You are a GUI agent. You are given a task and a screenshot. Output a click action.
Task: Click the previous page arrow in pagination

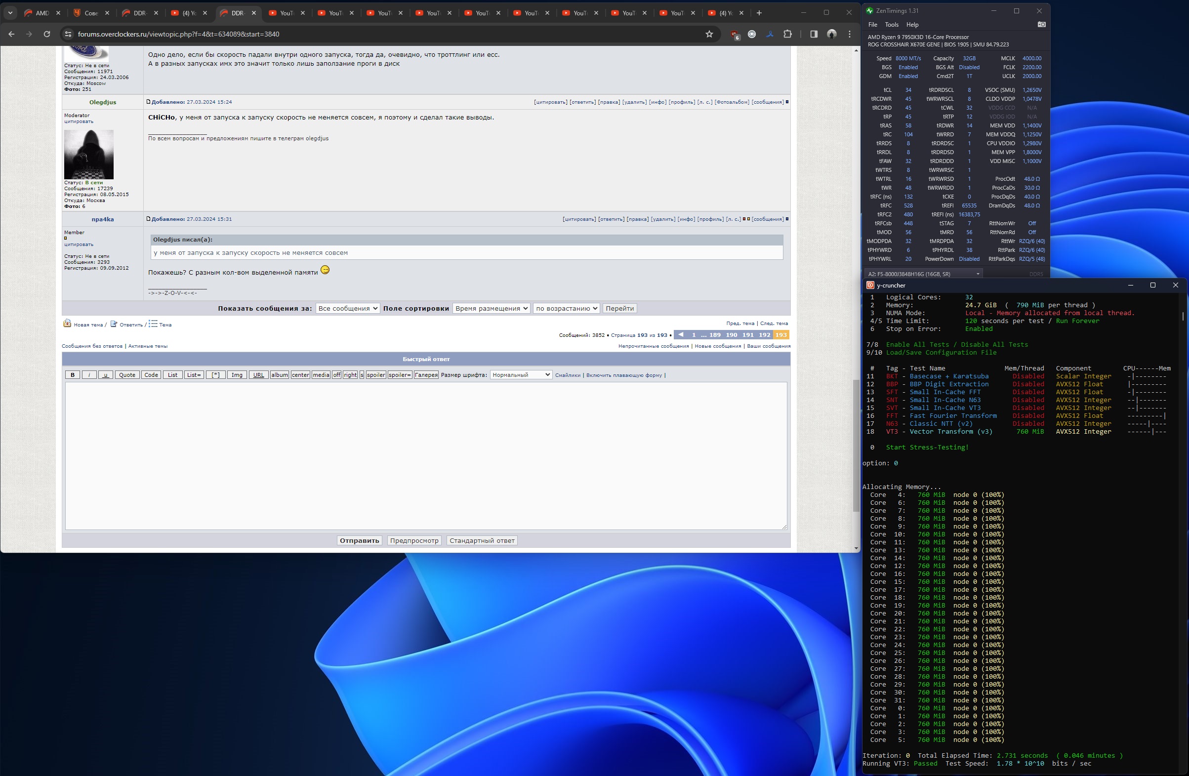(680, 335)
